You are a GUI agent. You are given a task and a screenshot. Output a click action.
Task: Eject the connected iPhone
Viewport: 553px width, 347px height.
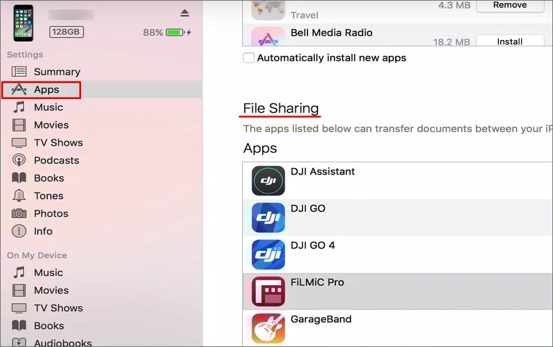[185, 14]
